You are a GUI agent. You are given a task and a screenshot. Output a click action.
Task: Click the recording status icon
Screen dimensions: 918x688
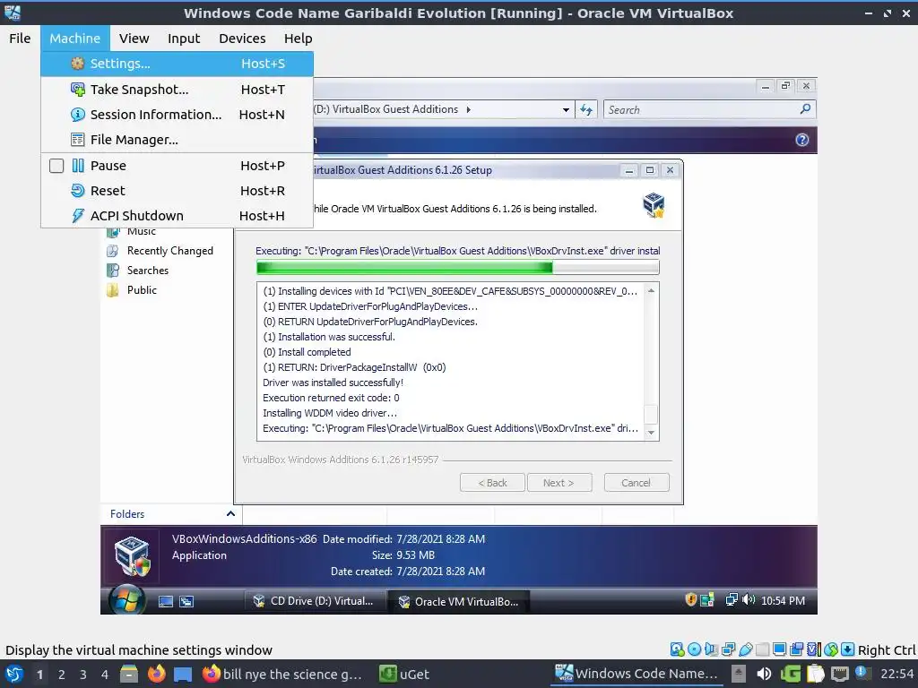(796, 649)
